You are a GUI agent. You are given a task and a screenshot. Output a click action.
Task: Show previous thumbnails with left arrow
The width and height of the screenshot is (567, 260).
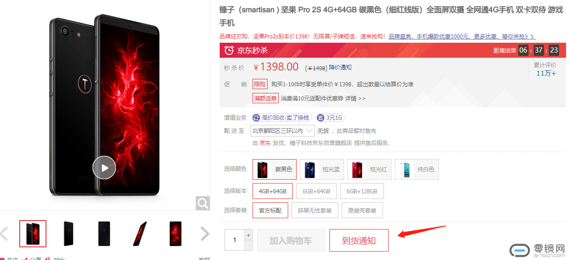(x=4, y=233)
